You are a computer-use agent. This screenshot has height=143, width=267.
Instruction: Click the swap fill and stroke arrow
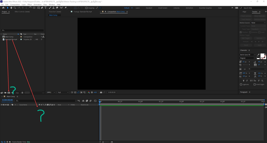coord(265,55)
